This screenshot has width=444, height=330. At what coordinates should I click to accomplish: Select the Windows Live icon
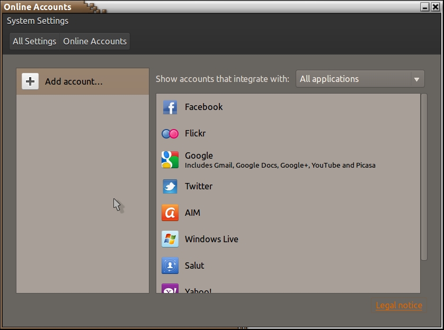point(170,239)
